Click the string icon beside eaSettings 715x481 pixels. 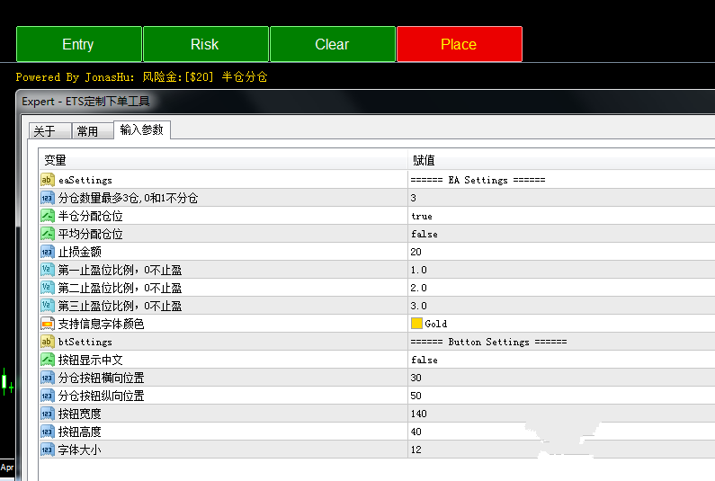pyautogui.click(x=48, y=180)
